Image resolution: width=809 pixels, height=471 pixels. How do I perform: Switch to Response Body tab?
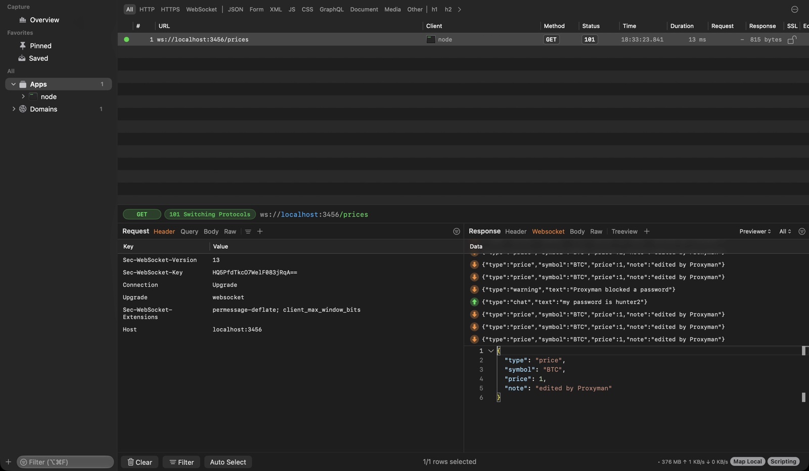577,231
